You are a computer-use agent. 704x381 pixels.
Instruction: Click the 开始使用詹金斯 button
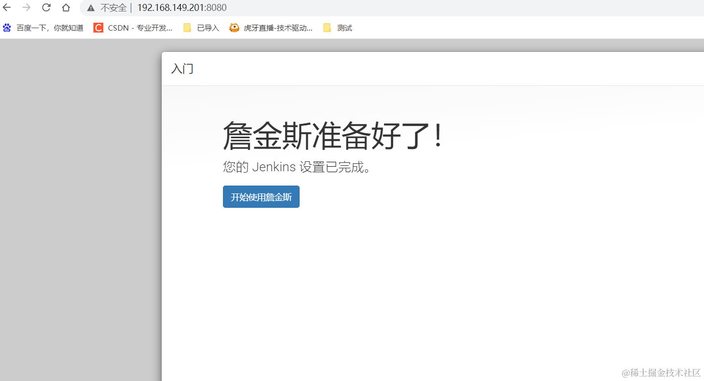pos(261,196)
